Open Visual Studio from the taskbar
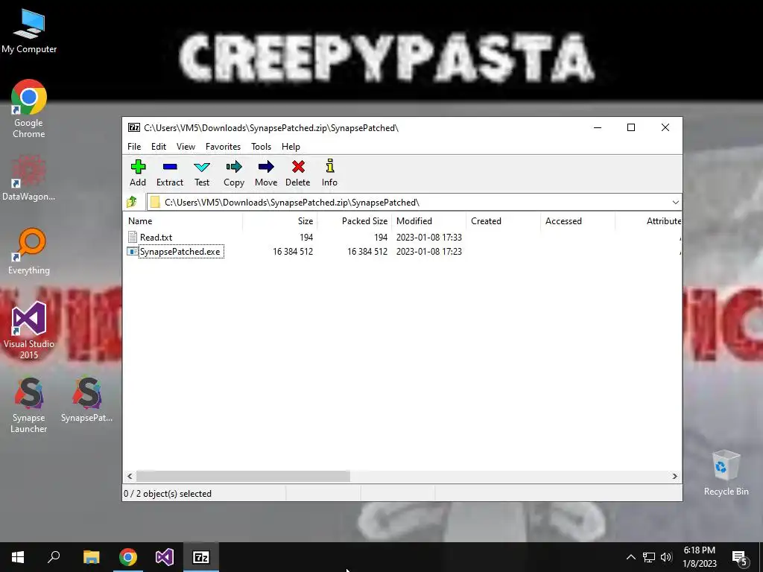Viewport: 763px width, 572px height. (165, 557)
